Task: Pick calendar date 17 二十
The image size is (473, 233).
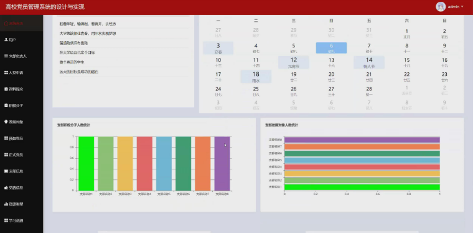Action: point(218,77)
